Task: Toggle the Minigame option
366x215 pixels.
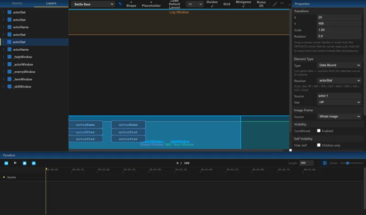Action: pos(243,4)
